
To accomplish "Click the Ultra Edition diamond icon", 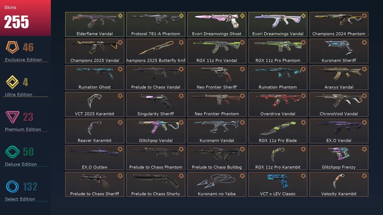I will [x=12, y=82].
